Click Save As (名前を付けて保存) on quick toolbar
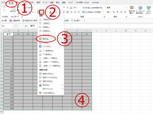 (30, 21)
